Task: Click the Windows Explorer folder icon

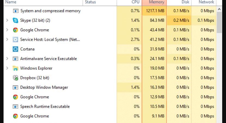Action: (15, 68)
